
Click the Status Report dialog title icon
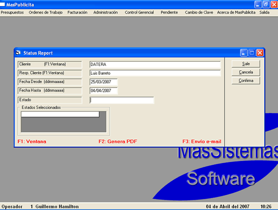click(18, 52)
